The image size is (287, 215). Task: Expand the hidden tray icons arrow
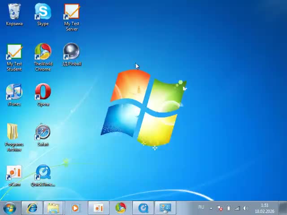[x=211, y=208]
